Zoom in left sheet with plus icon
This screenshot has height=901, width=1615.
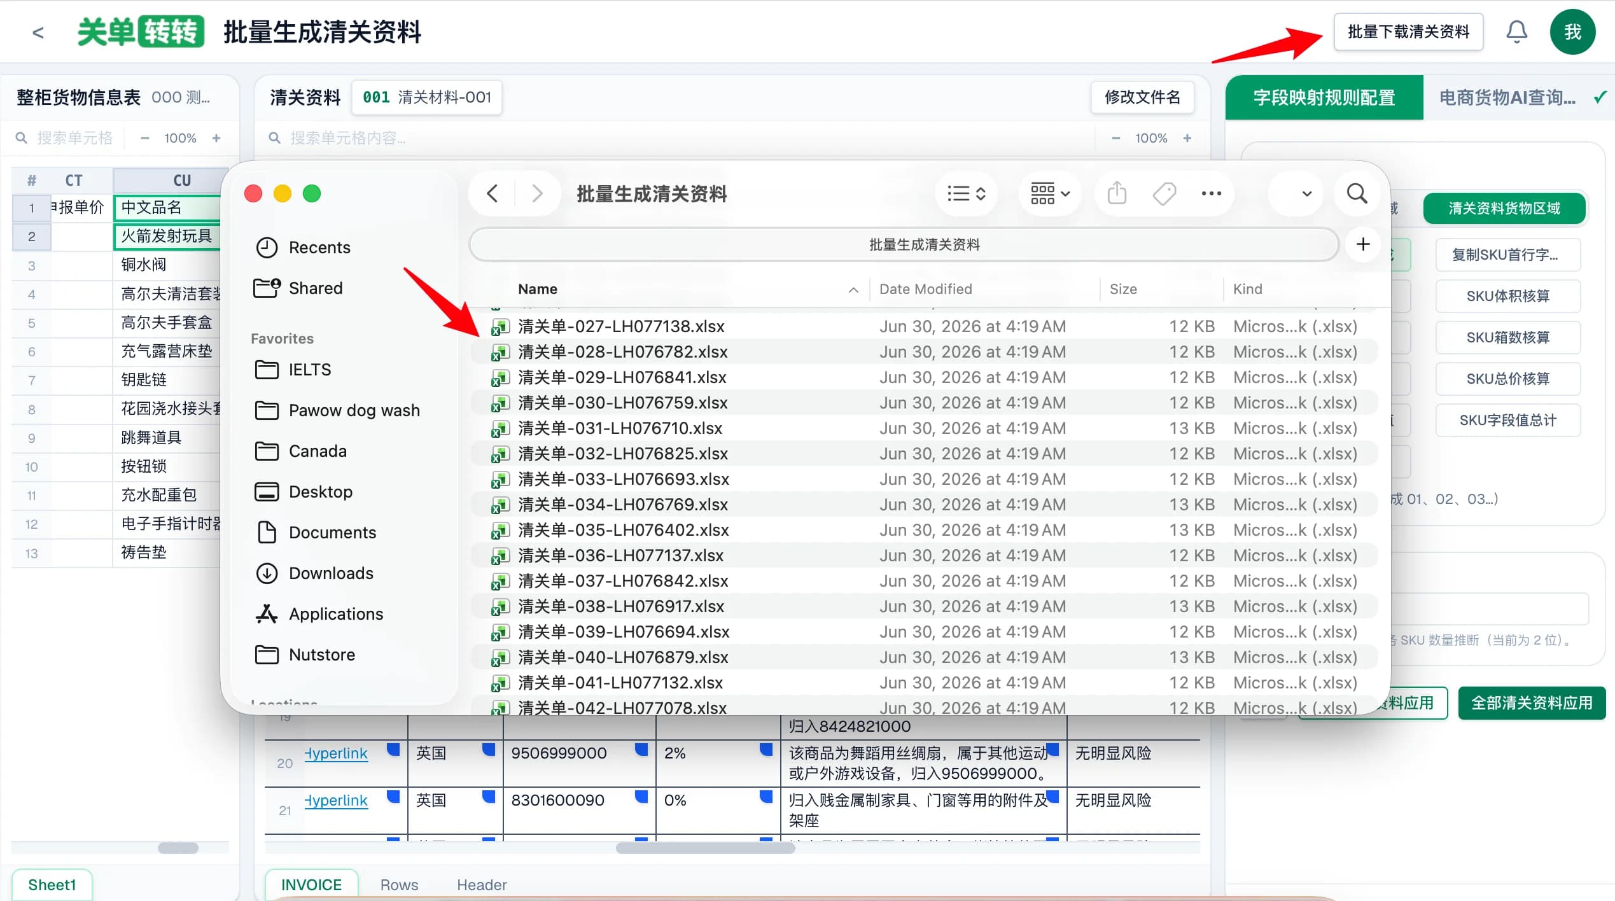click(x=216, y=138)
